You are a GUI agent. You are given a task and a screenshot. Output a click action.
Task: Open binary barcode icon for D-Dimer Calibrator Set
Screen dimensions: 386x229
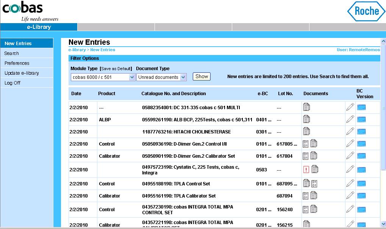pyautogui.click(x=305, y=156)
